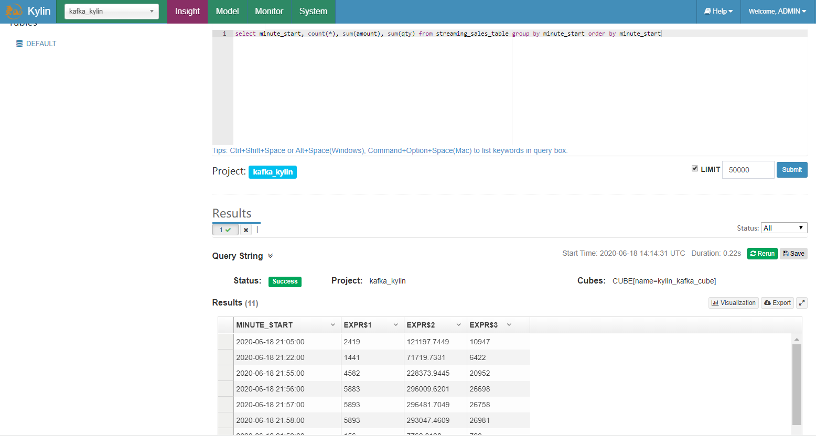This screenshot has height=436, width=816.
Task: Open the Status filter dropdown showing All
Action: point(784,228)
